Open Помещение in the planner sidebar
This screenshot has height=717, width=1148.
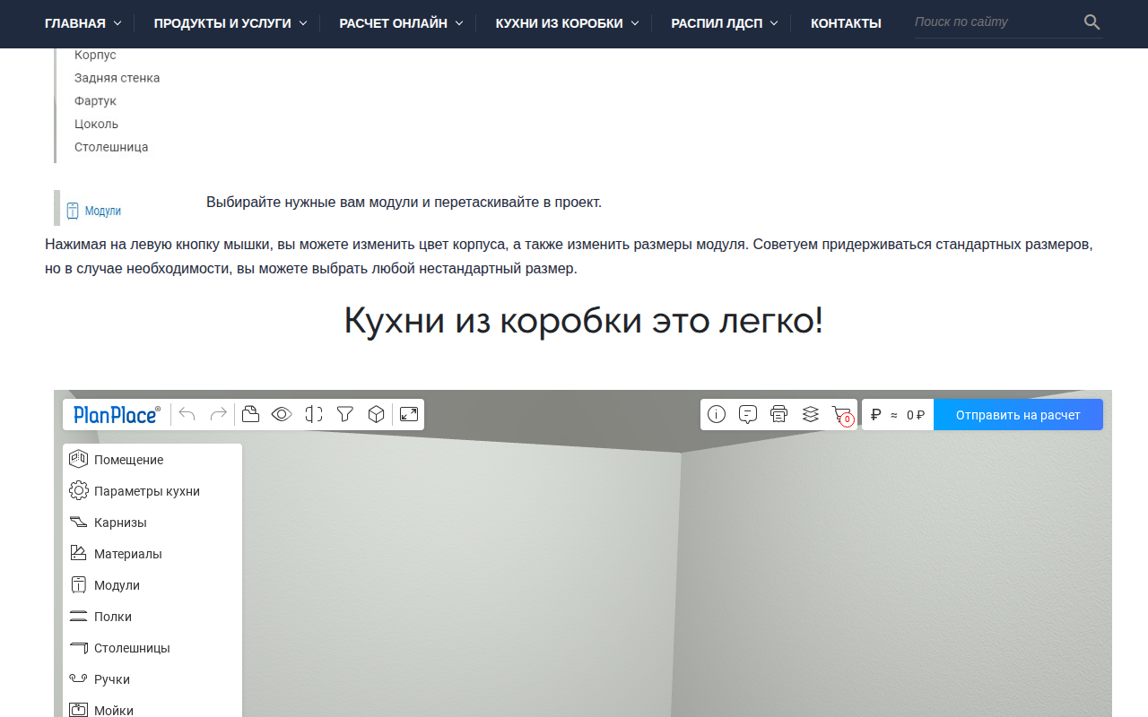click(152, 460)
